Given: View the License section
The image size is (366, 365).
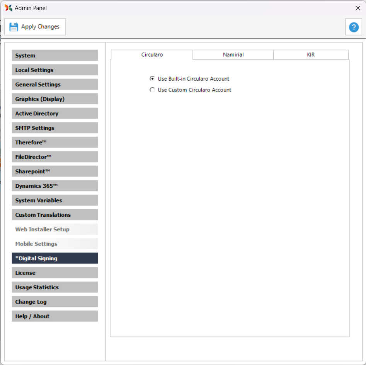Looking at the screenshot, I should click(x=54, y=273).
